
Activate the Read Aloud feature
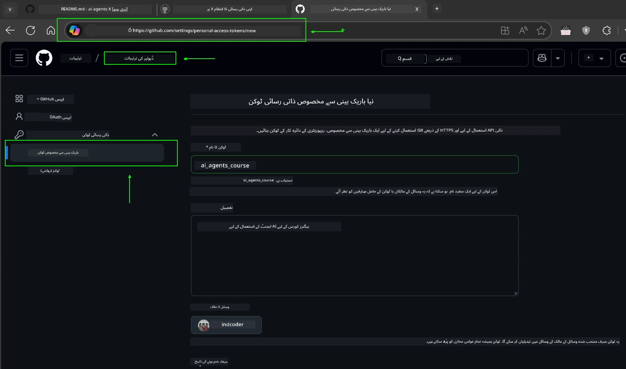(523, 30)
